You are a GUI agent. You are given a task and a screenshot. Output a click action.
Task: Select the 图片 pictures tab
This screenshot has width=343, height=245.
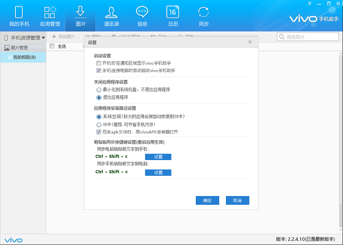(81, 16)
